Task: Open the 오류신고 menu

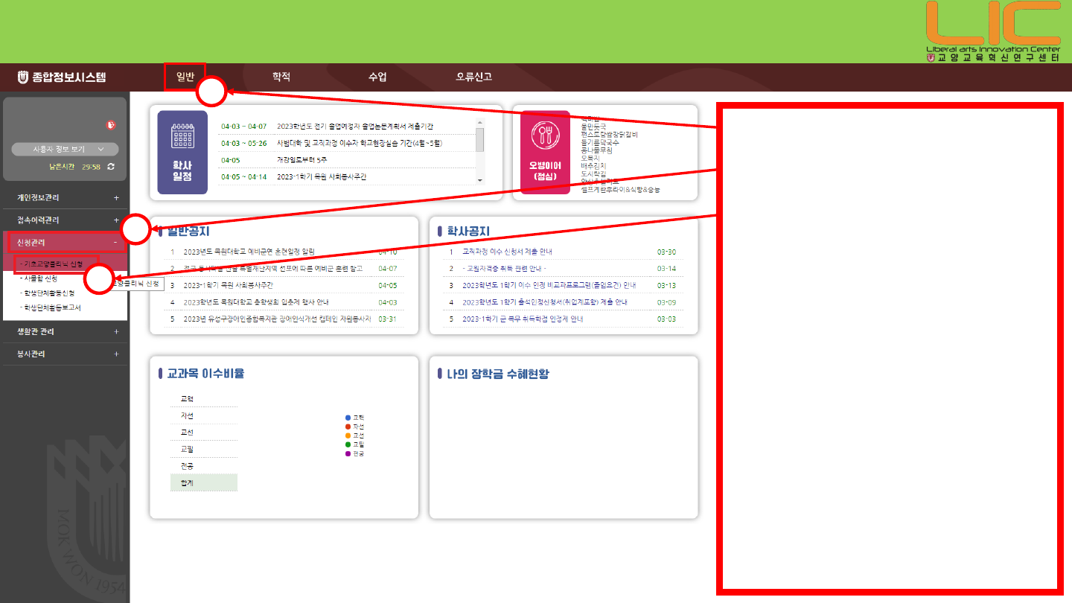Action: pyautogui.click(x=473, y=77)
